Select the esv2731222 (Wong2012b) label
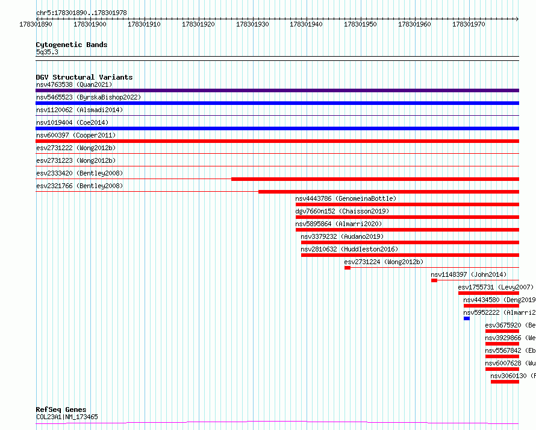This screenshot has height=430, width=536. (x=75, y=148)
